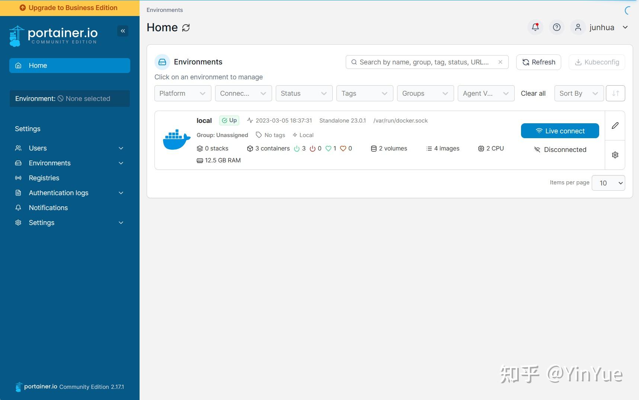
Task: Edit the local environment using the pencil icon
Action: [615, 126]
